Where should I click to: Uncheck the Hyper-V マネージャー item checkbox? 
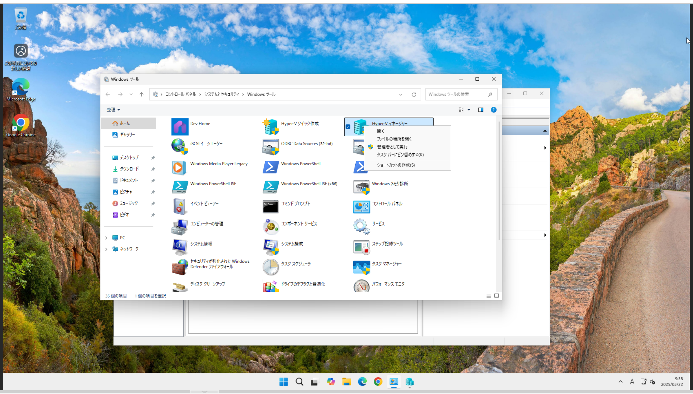(x=348, y=127)
